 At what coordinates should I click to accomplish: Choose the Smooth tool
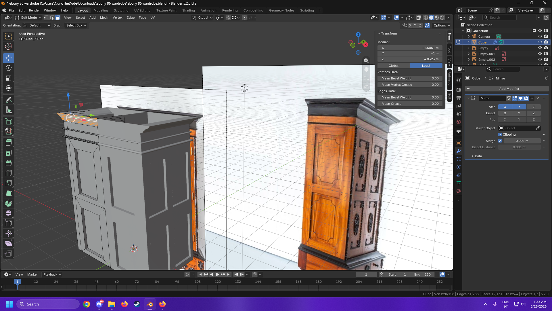pos(9,213)
